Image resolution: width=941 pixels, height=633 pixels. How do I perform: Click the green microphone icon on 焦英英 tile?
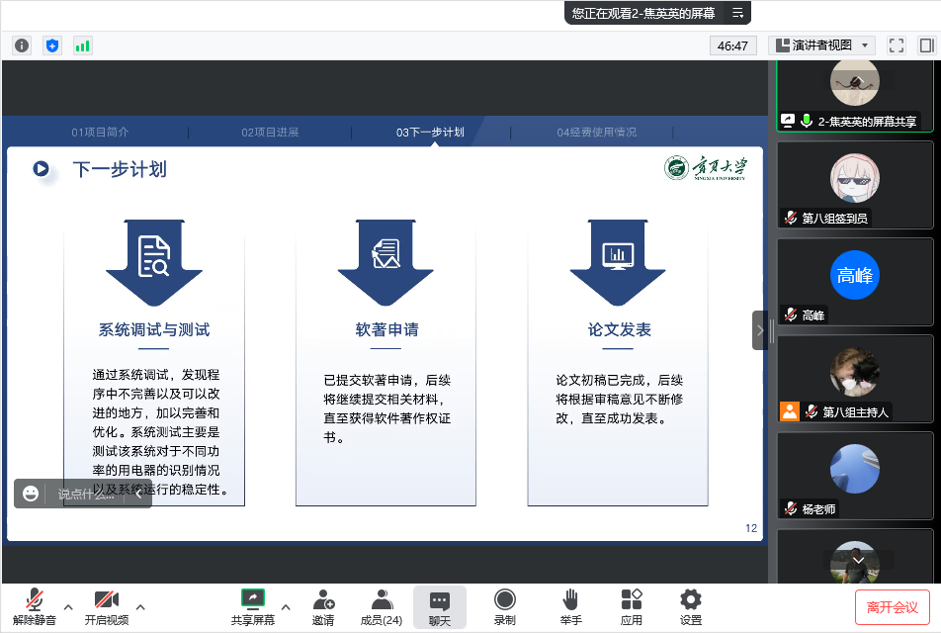point(807,121)
